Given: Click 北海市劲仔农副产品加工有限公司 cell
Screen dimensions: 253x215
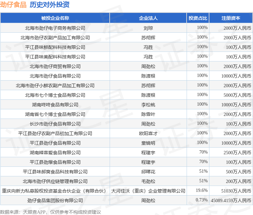Looking at the screenshot, I should [x=55, y=38].
